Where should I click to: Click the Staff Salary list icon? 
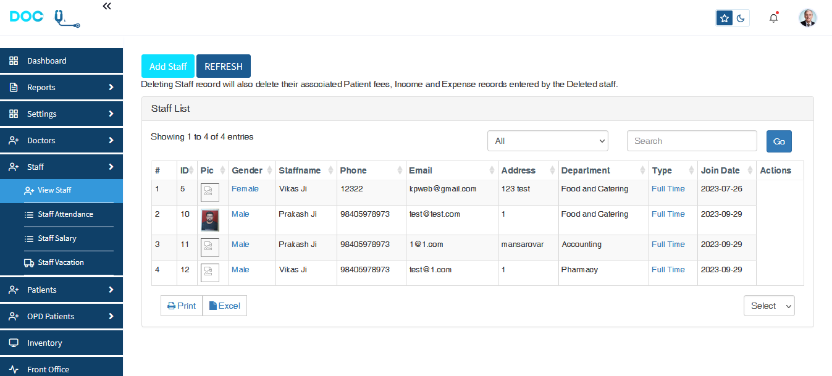[29, 239]
